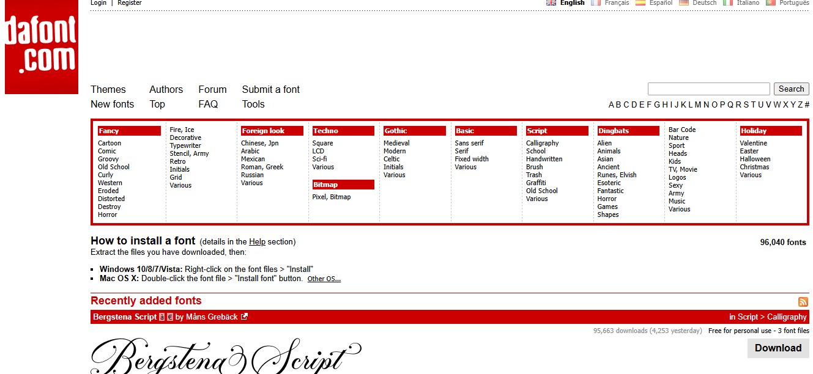Download the Bergstena Script font
Image resolution: width=813 pixels, height=374 pixels.
point(778,348)
